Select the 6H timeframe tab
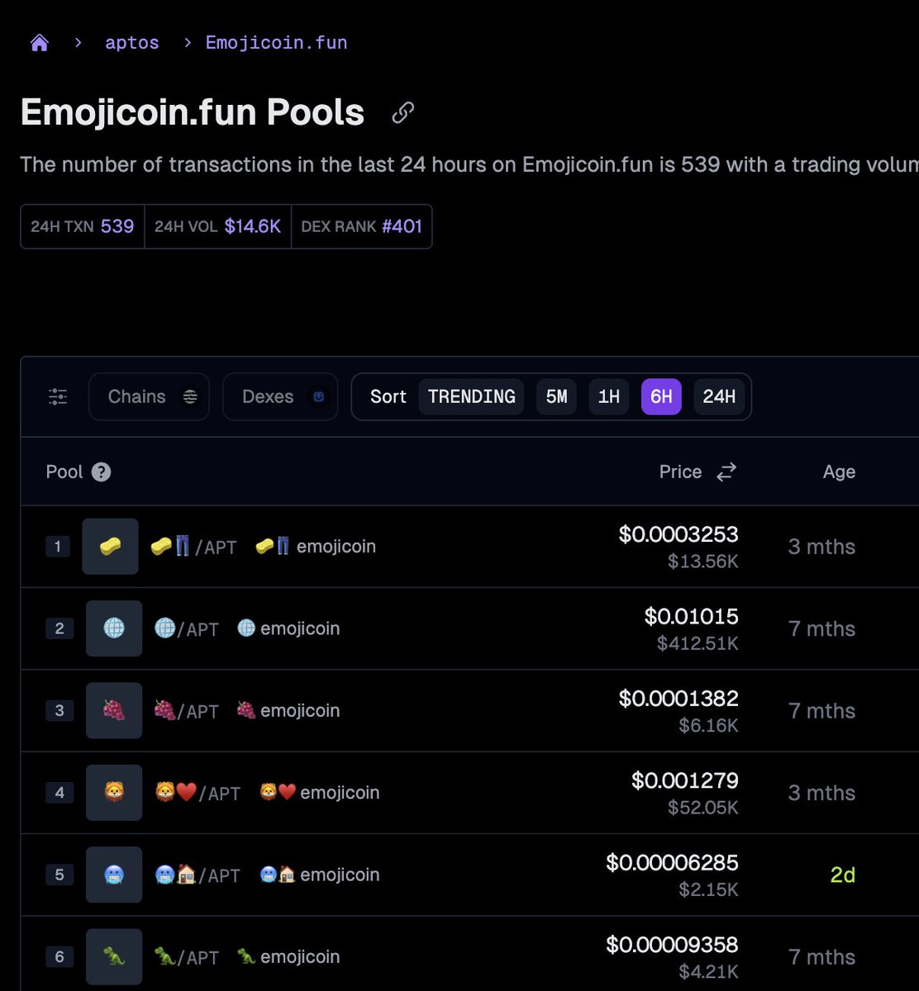 pos(660,396)
